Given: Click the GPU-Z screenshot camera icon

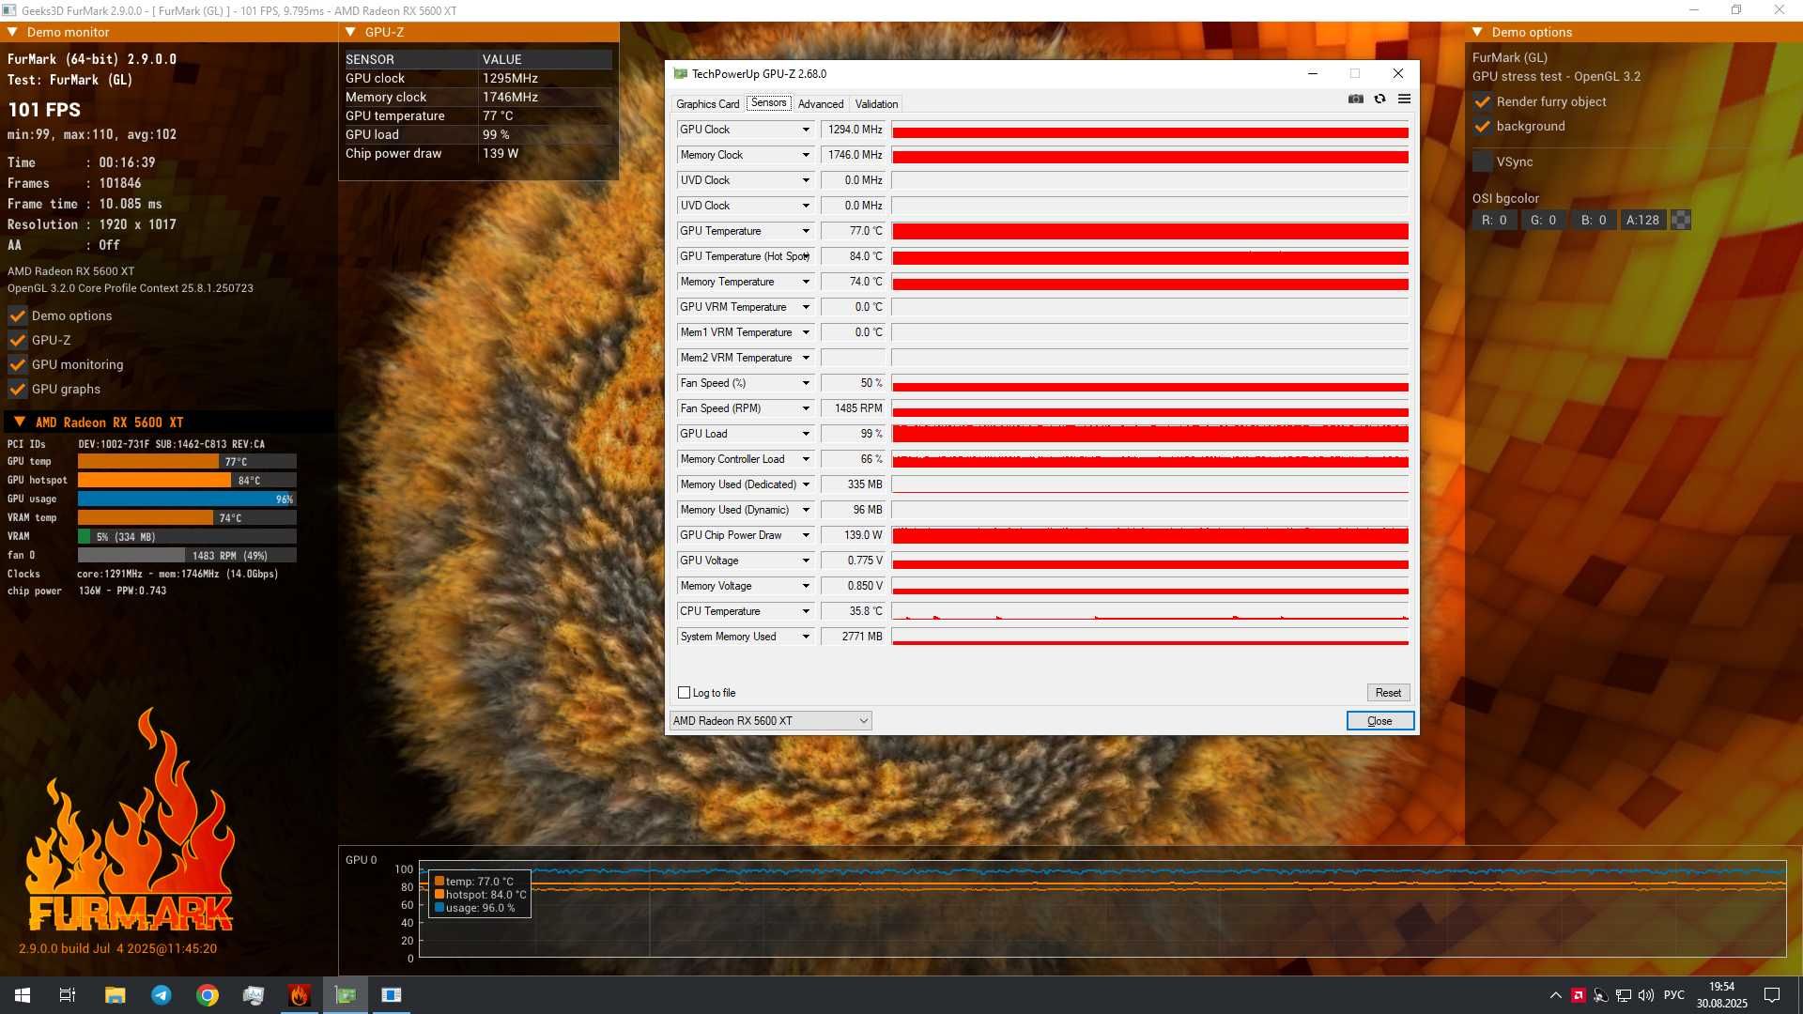Looking at the screenshot, I should [x=1355, y=99].
